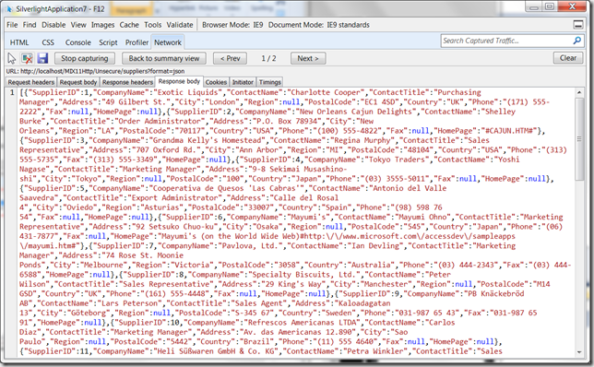Click "Refrescos Americanas LTDA" text
This screenshot has height=367, width=594.
pos(302,323)
